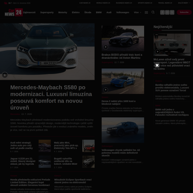Close the overlay with the white X
This screenshot has height=193, width=193.
157,65
